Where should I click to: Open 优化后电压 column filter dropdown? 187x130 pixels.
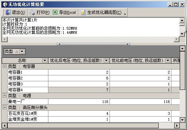click(106, 61)
